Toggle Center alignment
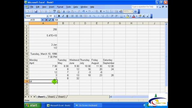The image size is (192, 108). [77, 16]
